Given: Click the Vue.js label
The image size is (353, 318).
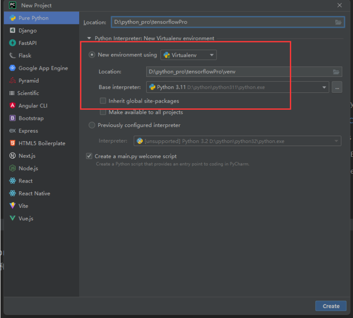Looking at the screenshot, I should click(x=26, y=219).
